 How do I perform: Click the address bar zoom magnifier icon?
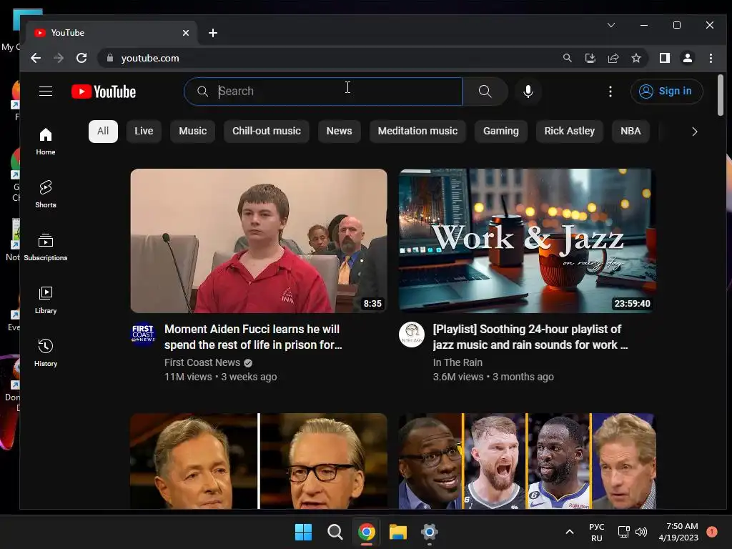(567, 58)
